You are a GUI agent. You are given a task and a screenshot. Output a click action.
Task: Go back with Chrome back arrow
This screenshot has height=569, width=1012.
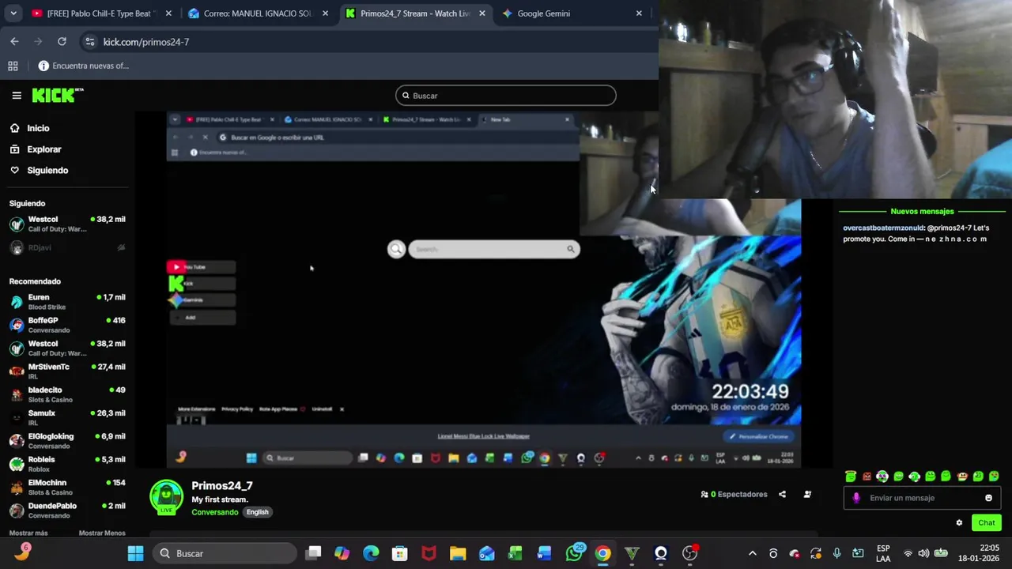pyautogui.click(x=14, y=41)
